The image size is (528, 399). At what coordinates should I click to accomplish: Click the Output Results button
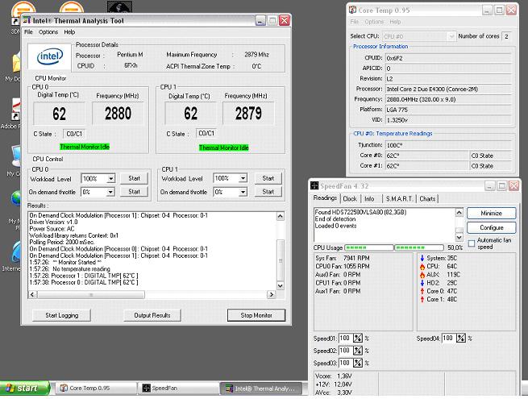click(x=152, y=315)
